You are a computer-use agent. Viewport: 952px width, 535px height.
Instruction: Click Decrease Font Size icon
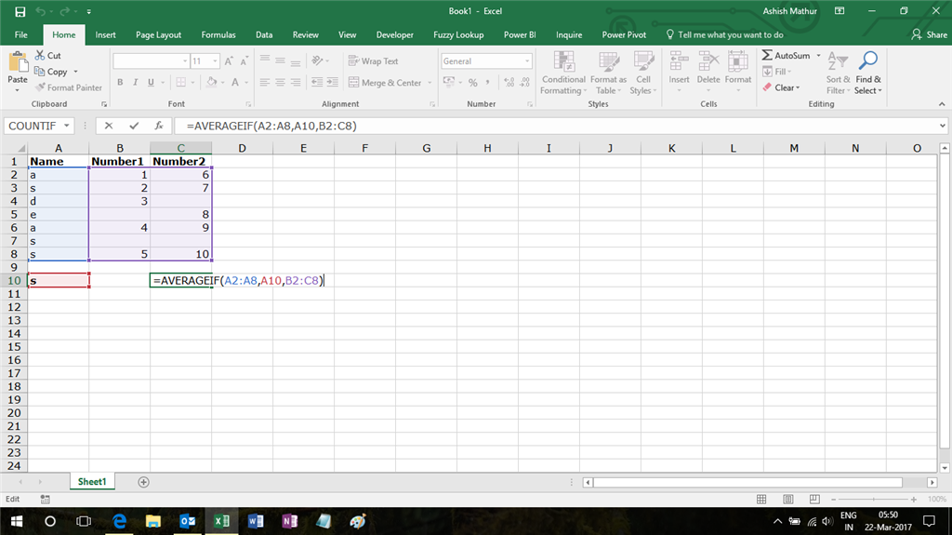pos(245,61)
